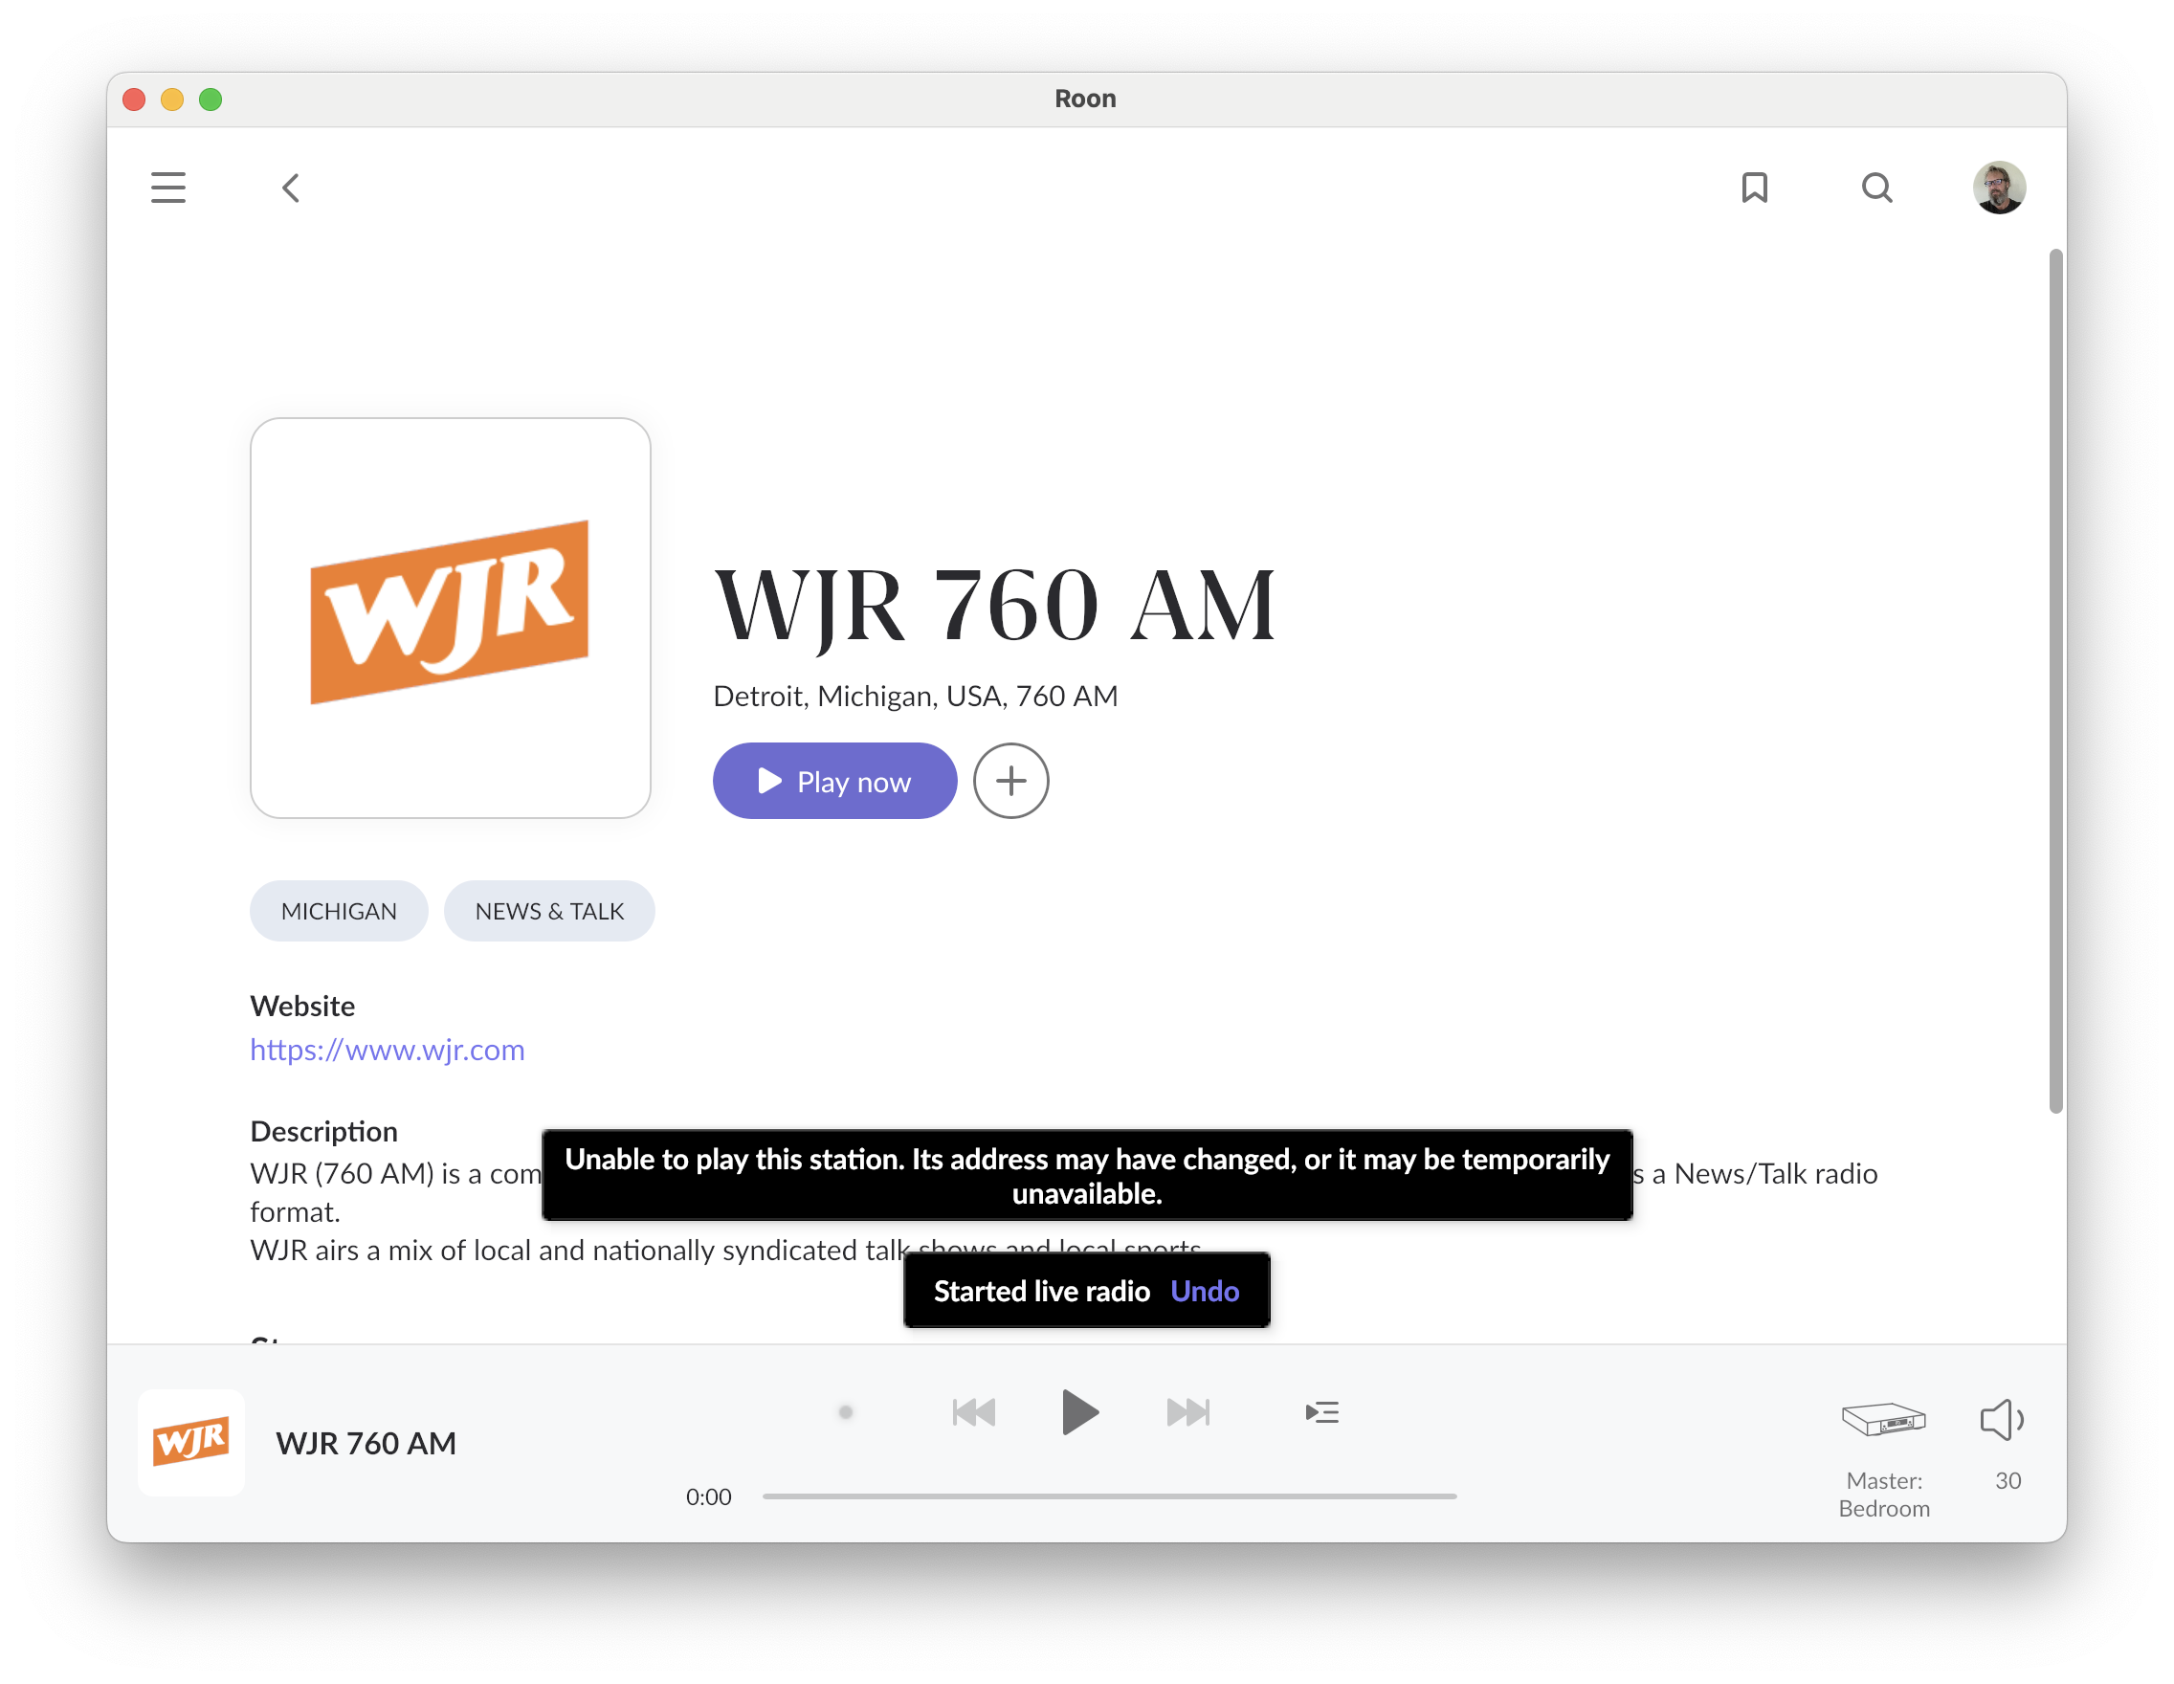Click the WJR 760 AM title in player bar
The width and height of the screenshot is (2174, 1684).
coord(366,1443)
